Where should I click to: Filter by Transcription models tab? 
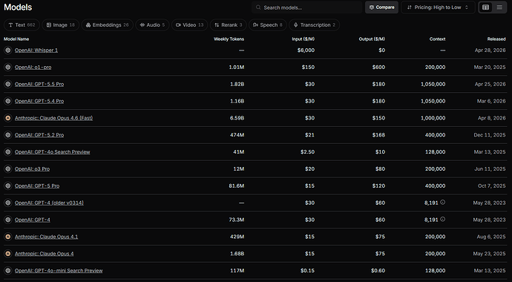314,25
